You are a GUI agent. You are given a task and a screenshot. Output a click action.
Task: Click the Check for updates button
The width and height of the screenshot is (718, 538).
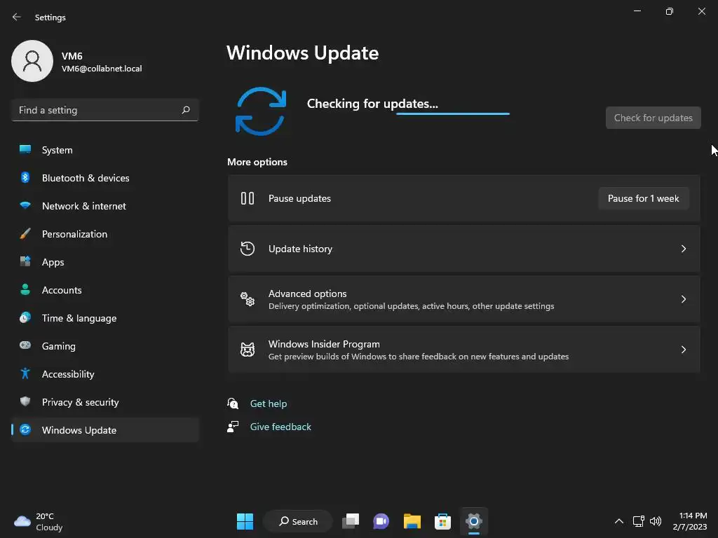653,118
